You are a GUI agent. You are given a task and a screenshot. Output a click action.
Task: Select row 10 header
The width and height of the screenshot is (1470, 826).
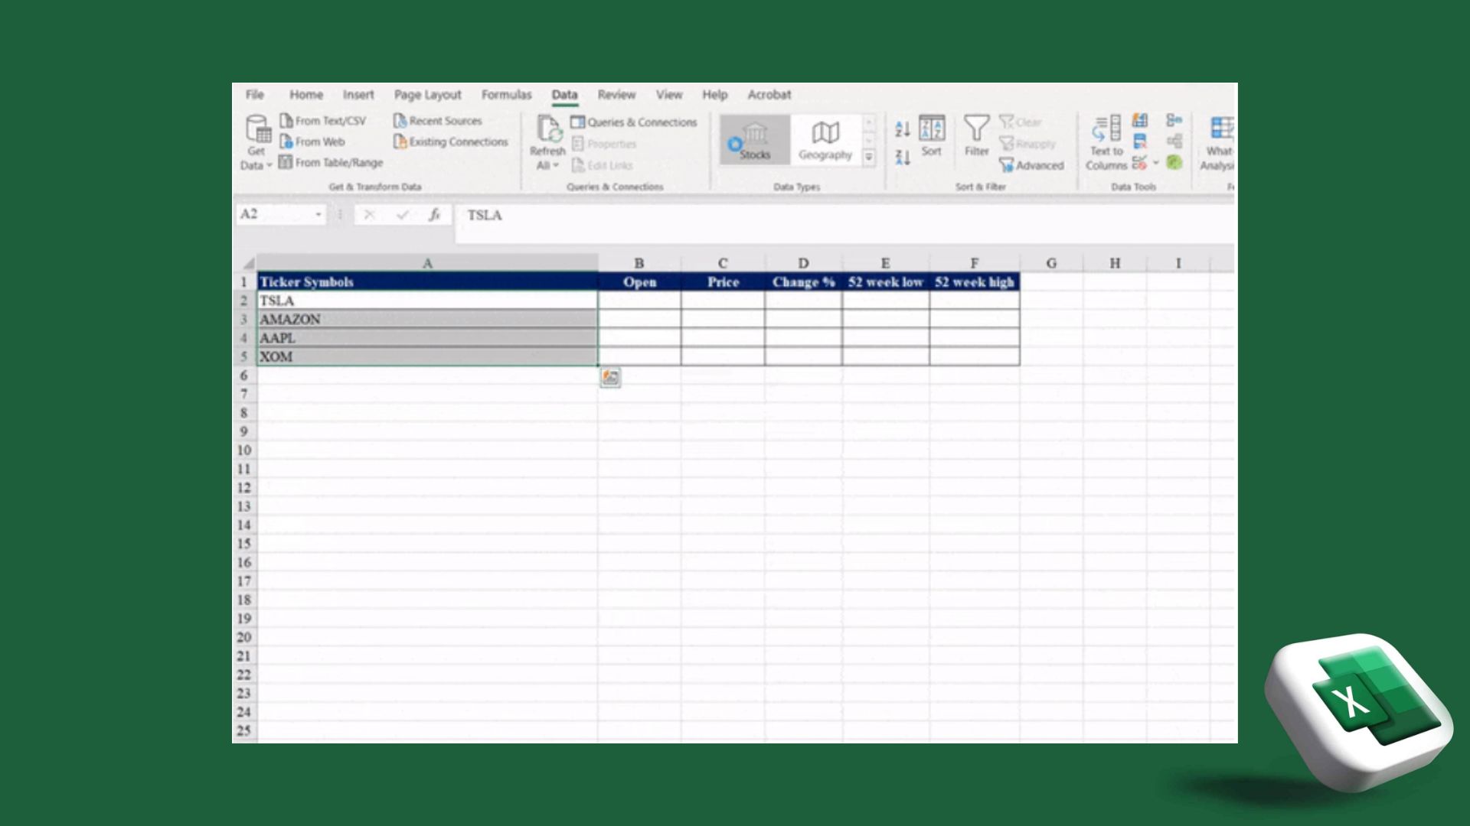tap(244, 450)
